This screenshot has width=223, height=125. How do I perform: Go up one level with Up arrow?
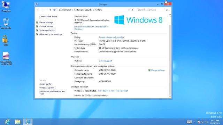[x=50, y=10]
